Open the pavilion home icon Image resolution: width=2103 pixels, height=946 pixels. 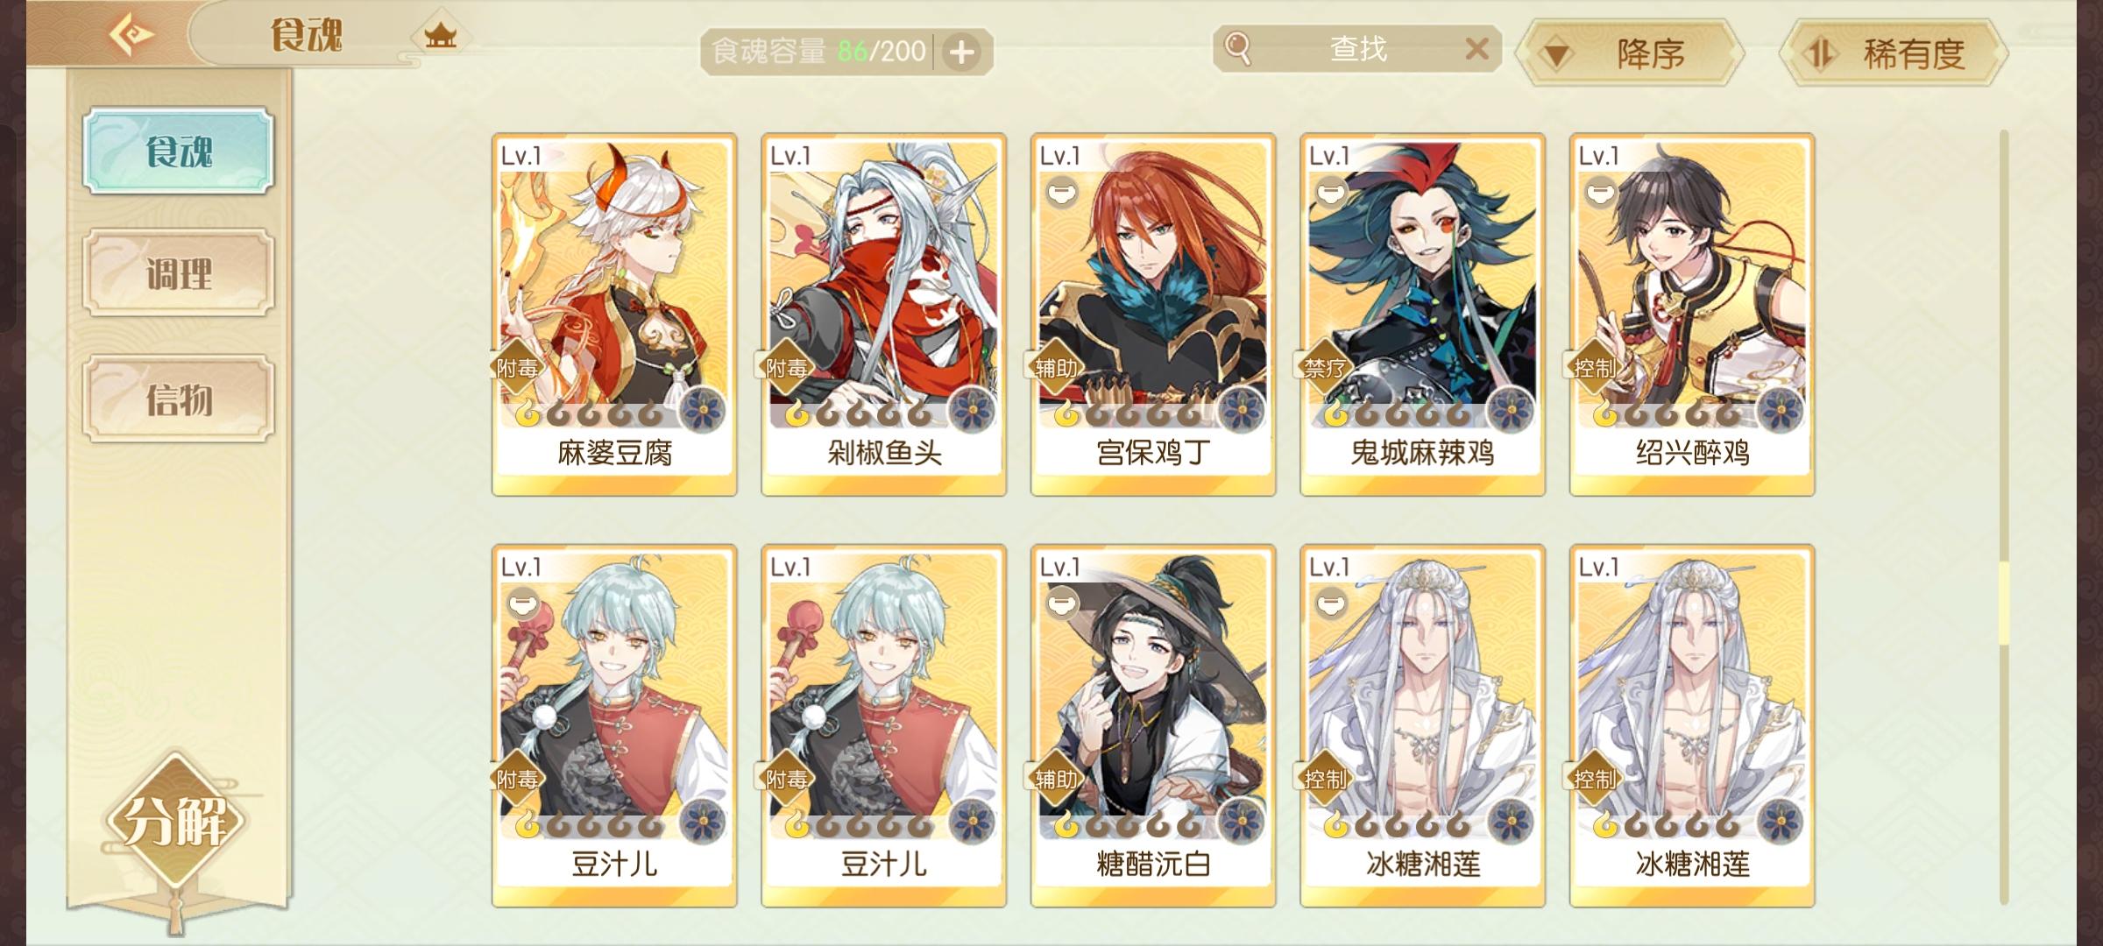441,36
